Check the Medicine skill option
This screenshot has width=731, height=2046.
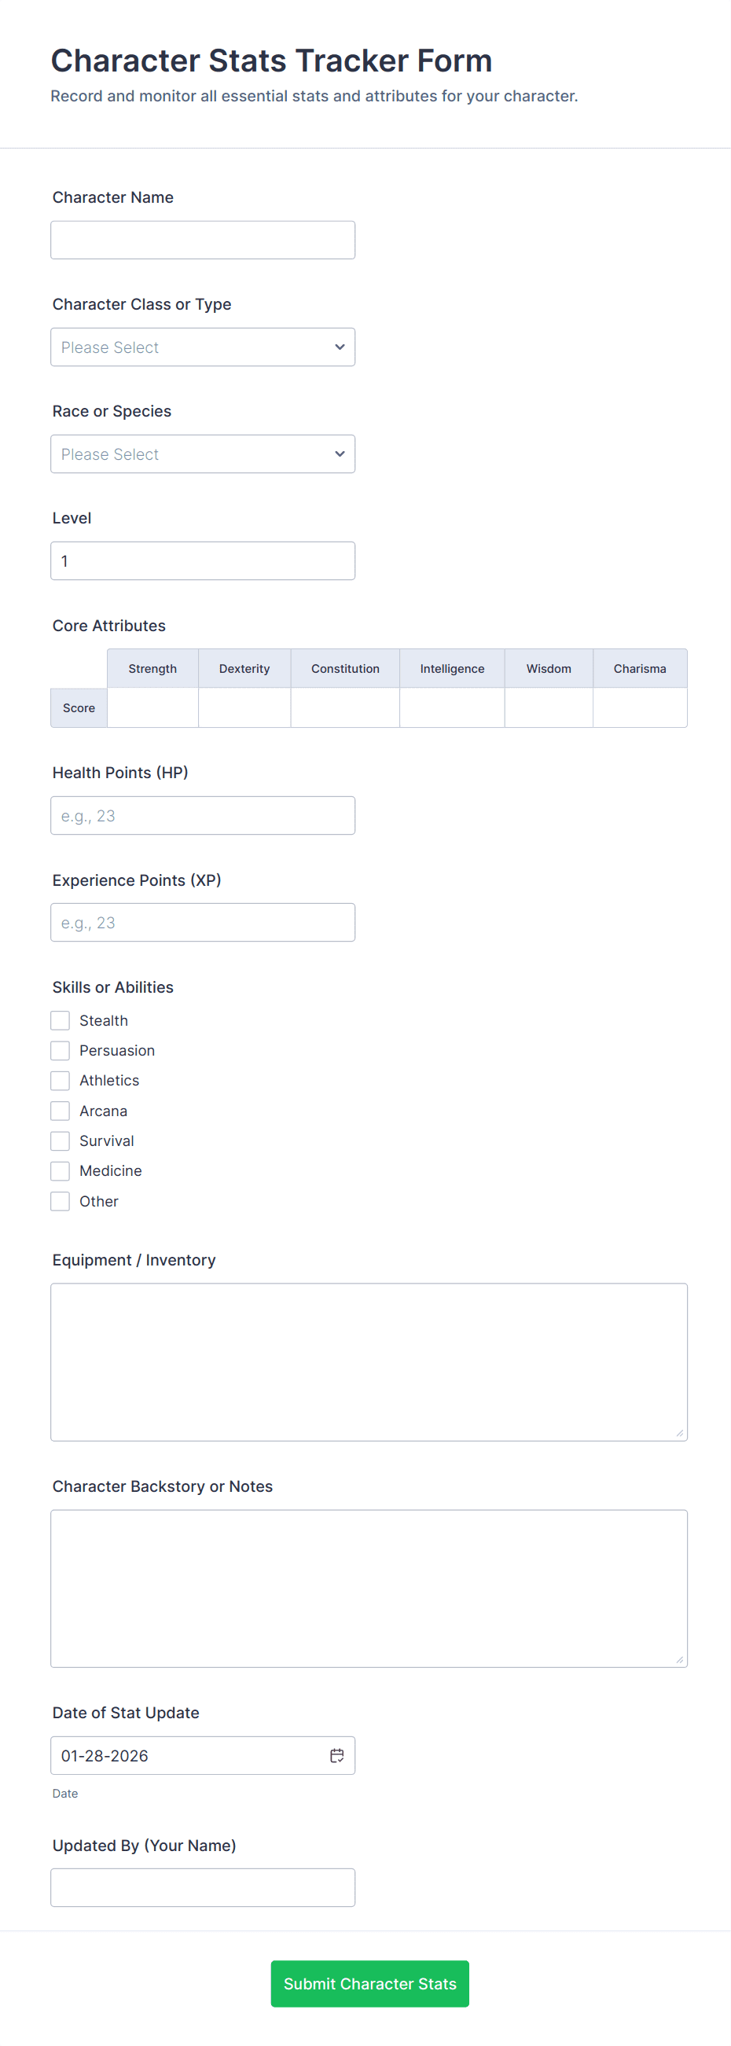[60, 1170]
